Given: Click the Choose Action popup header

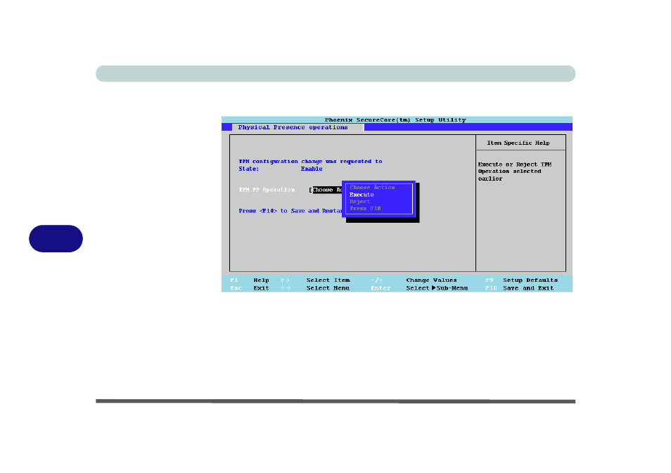Looking at the screenshot, I should (372, 188).
